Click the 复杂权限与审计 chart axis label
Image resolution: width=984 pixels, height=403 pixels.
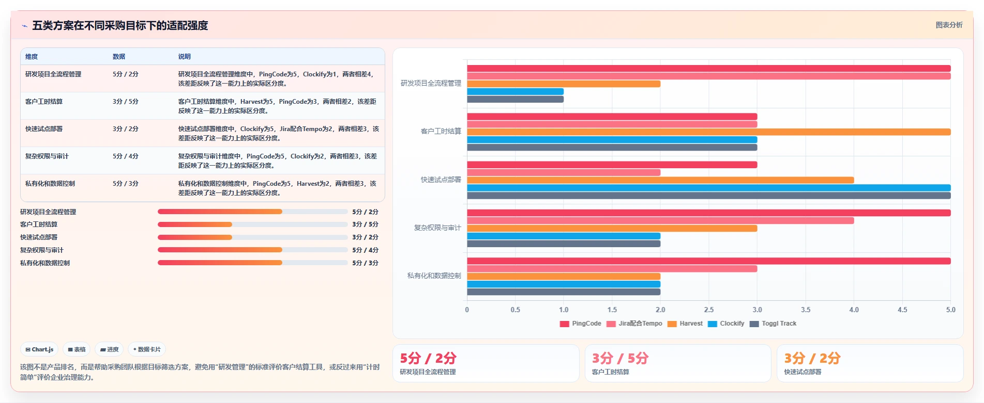tap(437, 228)
